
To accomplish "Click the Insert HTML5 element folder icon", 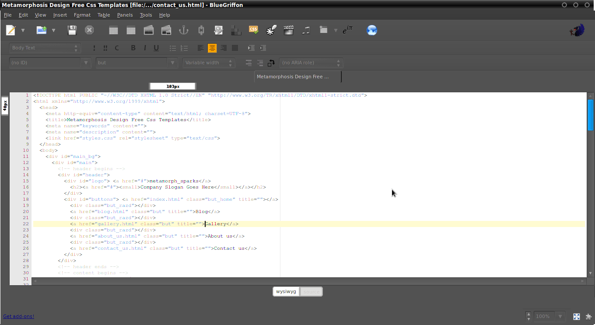I will pyautogui.click(x=324, y=30).
